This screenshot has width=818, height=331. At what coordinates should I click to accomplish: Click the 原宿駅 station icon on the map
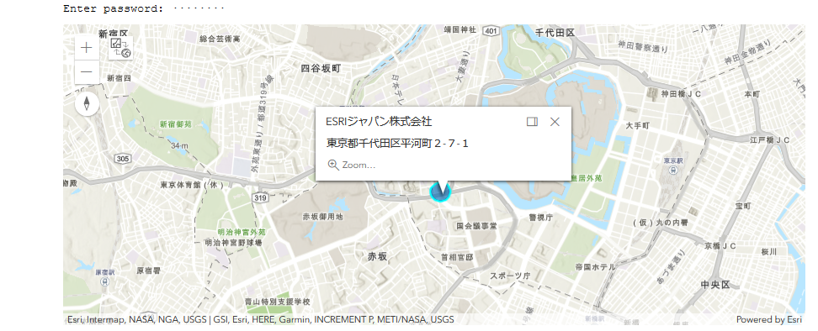point(105,281)
